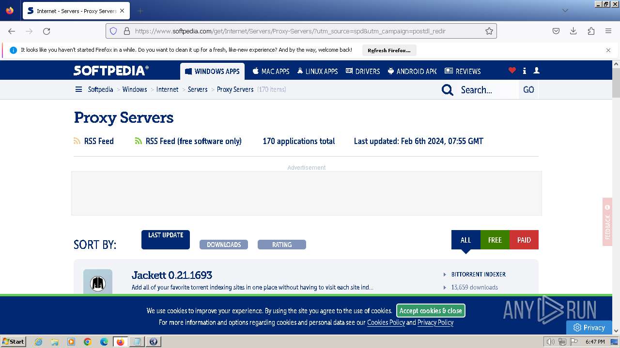
Task: Click the GO search button
Action: (528, 90)
